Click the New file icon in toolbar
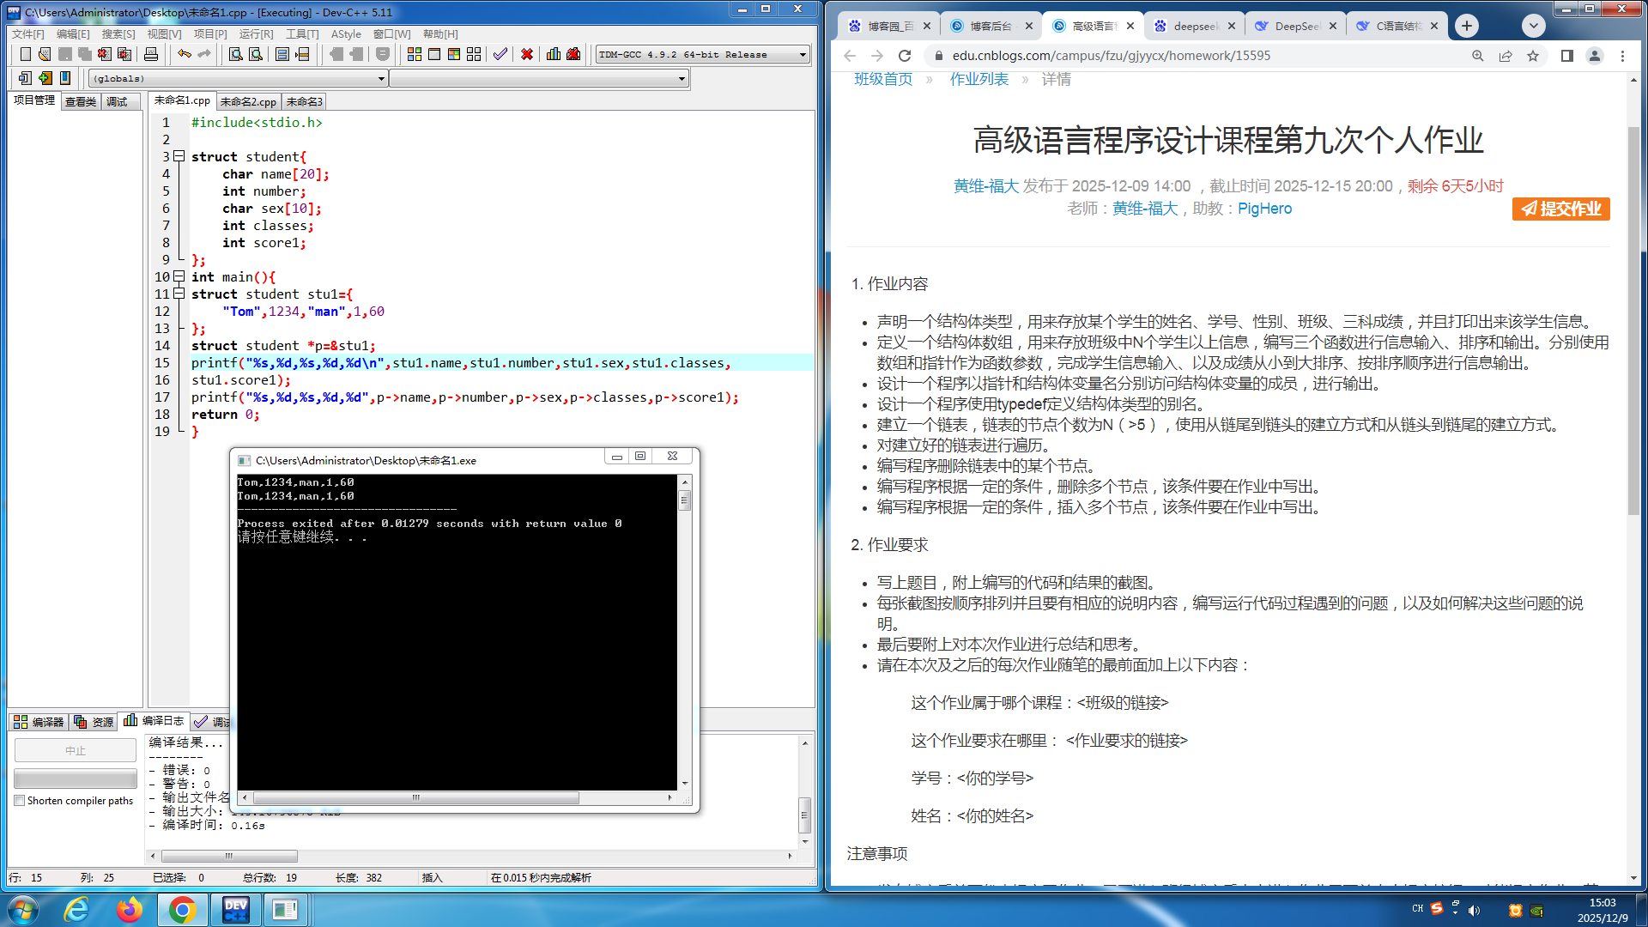This screenshot has height=927, width=1648. (25, 54)
